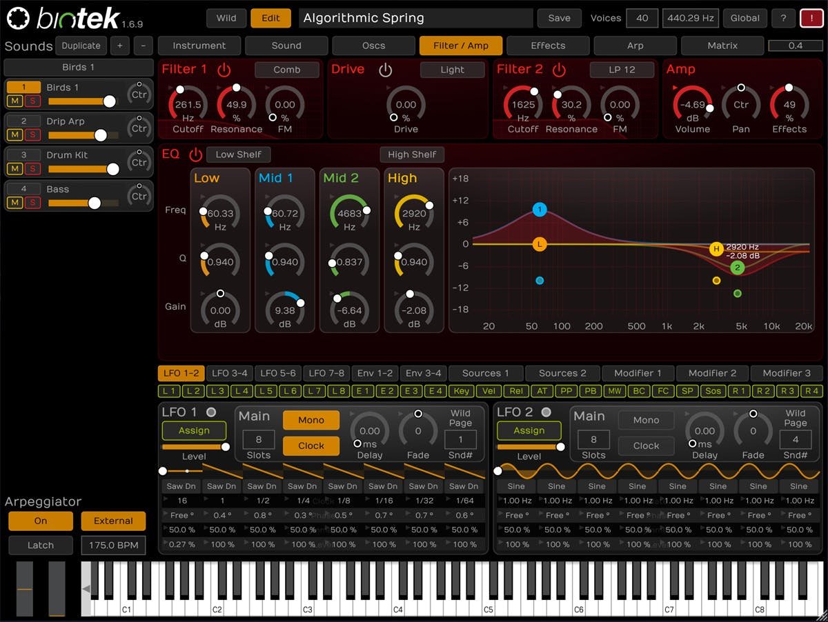Image resolution: width=828 pixels, height=622 pixels.
Task: Solo the Drum Kit sound
Action: [32, 169]
